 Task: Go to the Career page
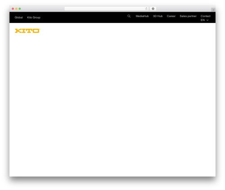point(171,16)
